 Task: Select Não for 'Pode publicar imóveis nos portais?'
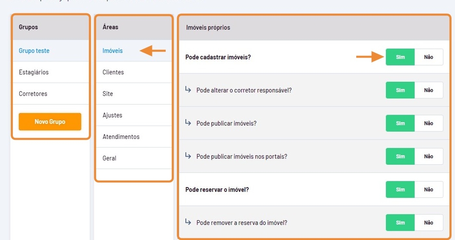(x=429, y=157)
